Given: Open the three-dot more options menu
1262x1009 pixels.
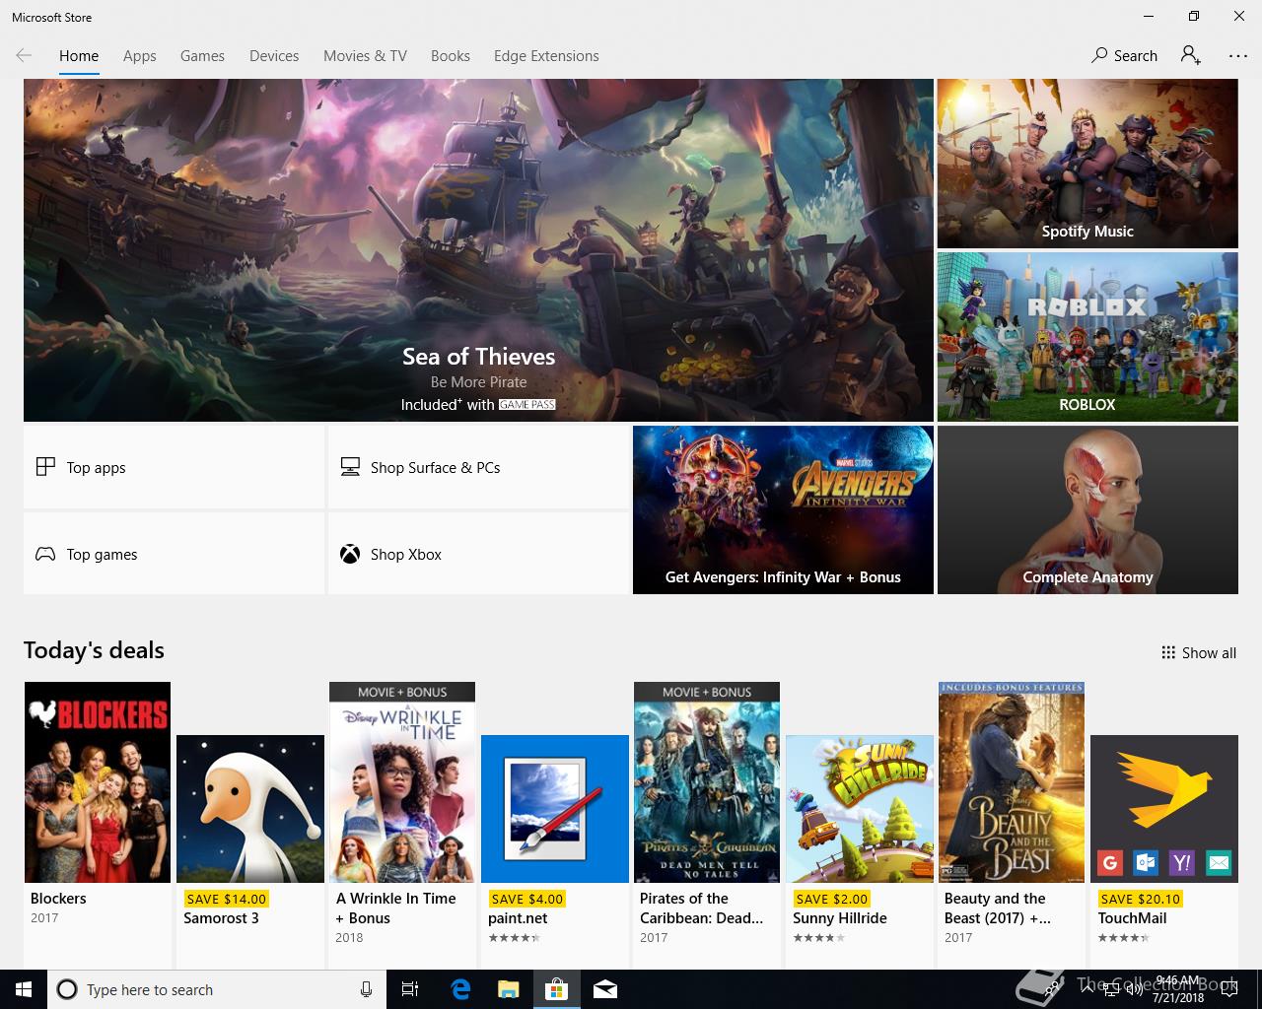Looking at the screenshot, I should pyautogui.click(x=1238, y=56).
